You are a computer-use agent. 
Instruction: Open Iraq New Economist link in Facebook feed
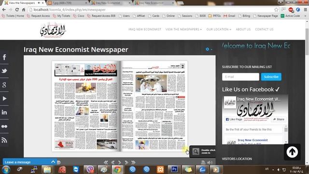[253, 140]
